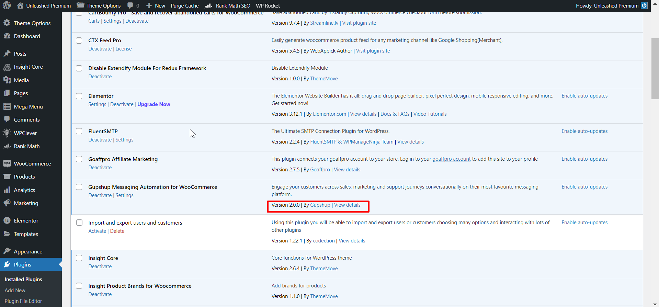Open Settings for Gupshup Messaging Automation
The height and width of the screenshot is (307, 659).
coord(124,195)
